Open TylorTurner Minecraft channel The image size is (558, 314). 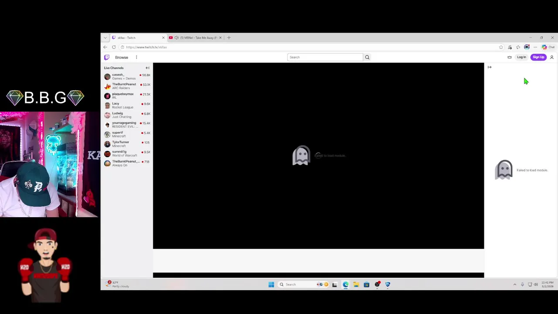(127, 143)
